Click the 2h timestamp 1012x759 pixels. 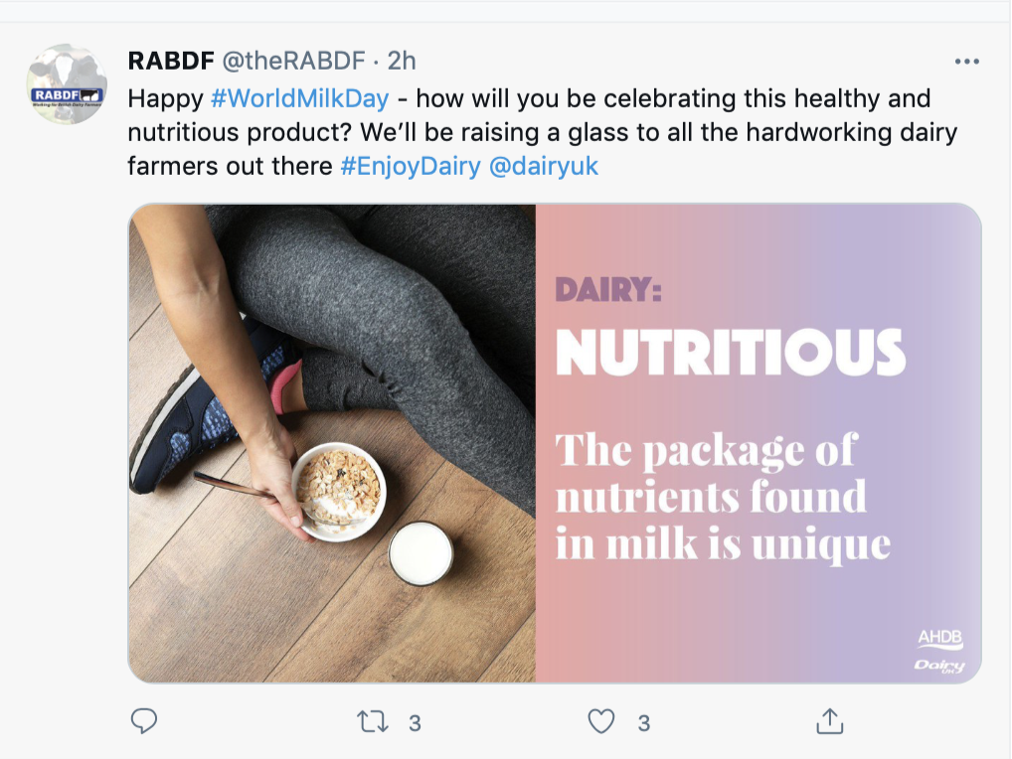402,62
